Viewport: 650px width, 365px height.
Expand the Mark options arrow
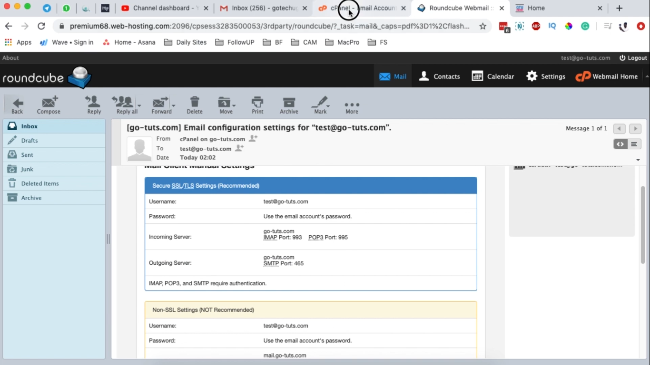click(x=328, y=105)
